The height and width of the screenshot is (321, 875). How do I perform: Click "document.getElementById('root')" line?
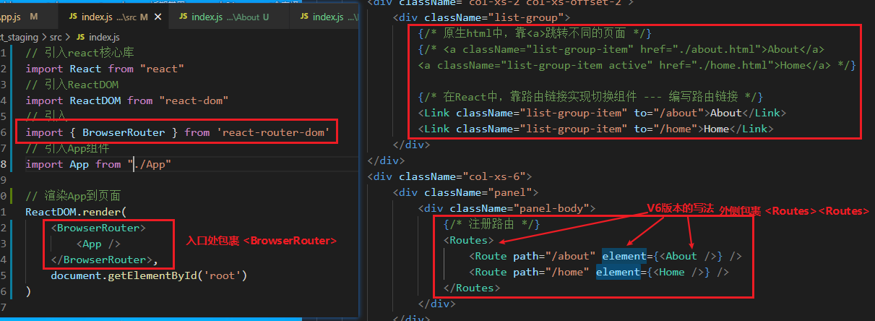tap(149, 275)
